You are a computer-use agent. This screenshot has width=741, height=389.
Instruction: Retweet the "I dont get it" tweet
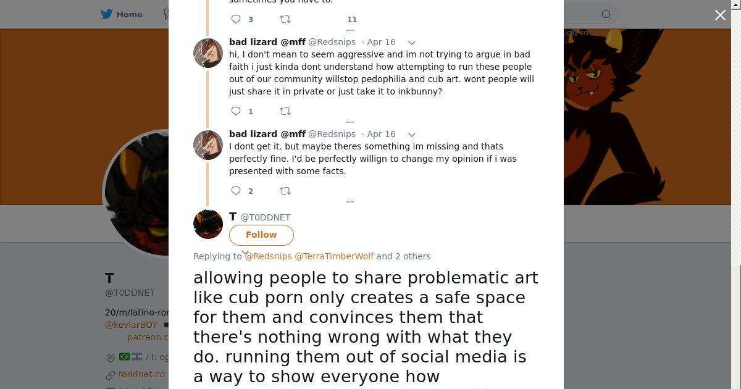click(285, 191)
